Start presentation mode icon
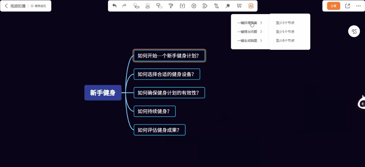This screenshot has width=365, height=167. click(x=239, y=6)
